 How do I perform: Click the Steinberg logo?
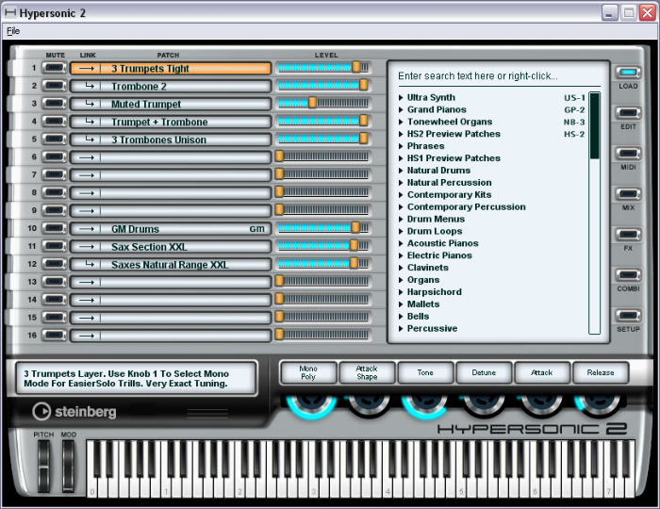click(x=74, y=411)
